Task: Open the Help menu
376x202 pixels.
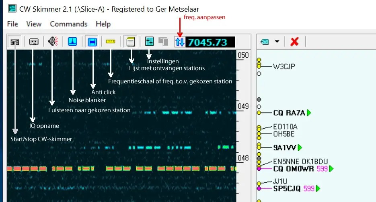Action: click(103, 24)
